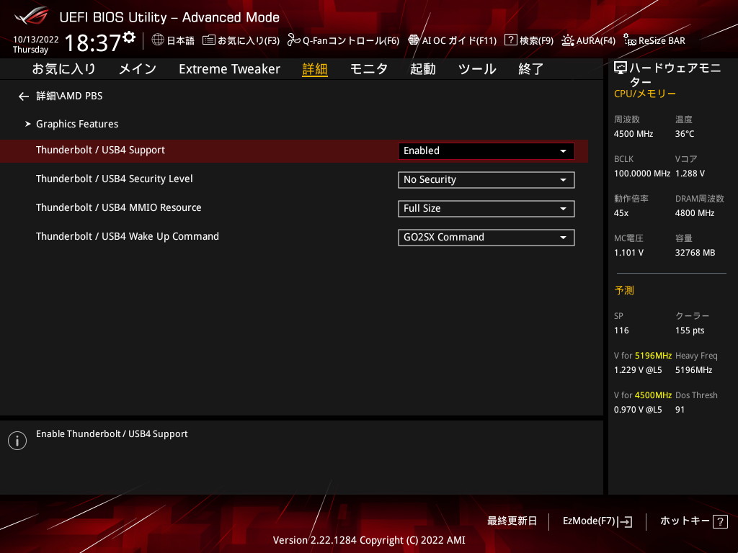Viewport: 738px width, 553px height.
Task: Switch to EzMode(F7)
Action: [x=589, y=521]
